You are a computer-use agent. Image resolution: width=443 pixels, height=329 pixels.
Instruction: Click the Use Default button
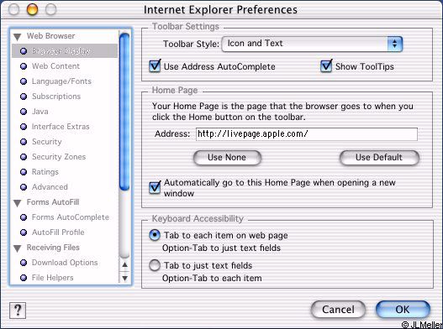pos(379,158)
